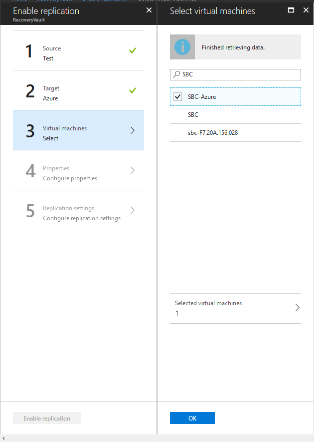The image size is (314, 442).
Task: Open step 2 Target
Action: pyautogui.click(x=78, y=90)
